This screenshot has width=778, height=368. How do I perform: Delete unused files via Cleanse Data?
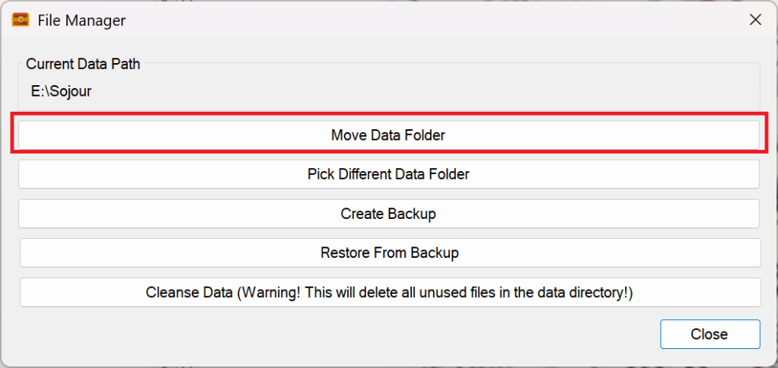coord(389,292)
